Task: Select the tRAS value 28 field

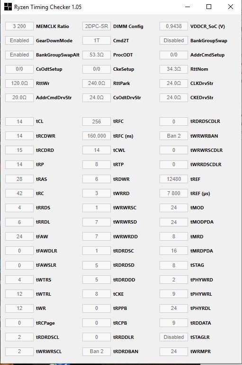Action: (19, 179)
